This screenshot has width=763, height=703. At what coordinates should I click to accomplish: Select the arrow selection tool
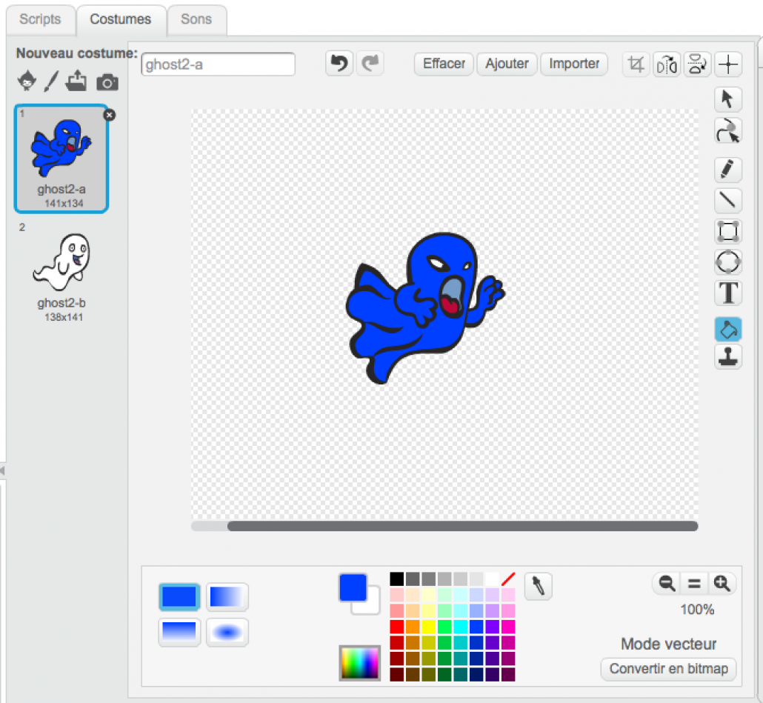pos(728,99)
